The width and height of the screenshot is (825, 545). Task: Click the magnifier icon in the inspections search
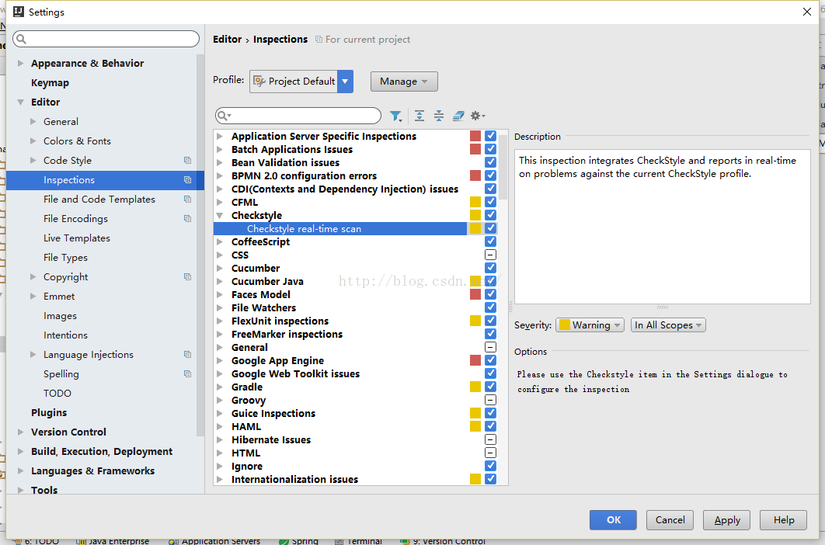coord(224,116)
